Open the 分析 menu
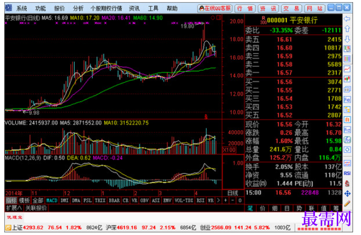 tap(78, 8)
